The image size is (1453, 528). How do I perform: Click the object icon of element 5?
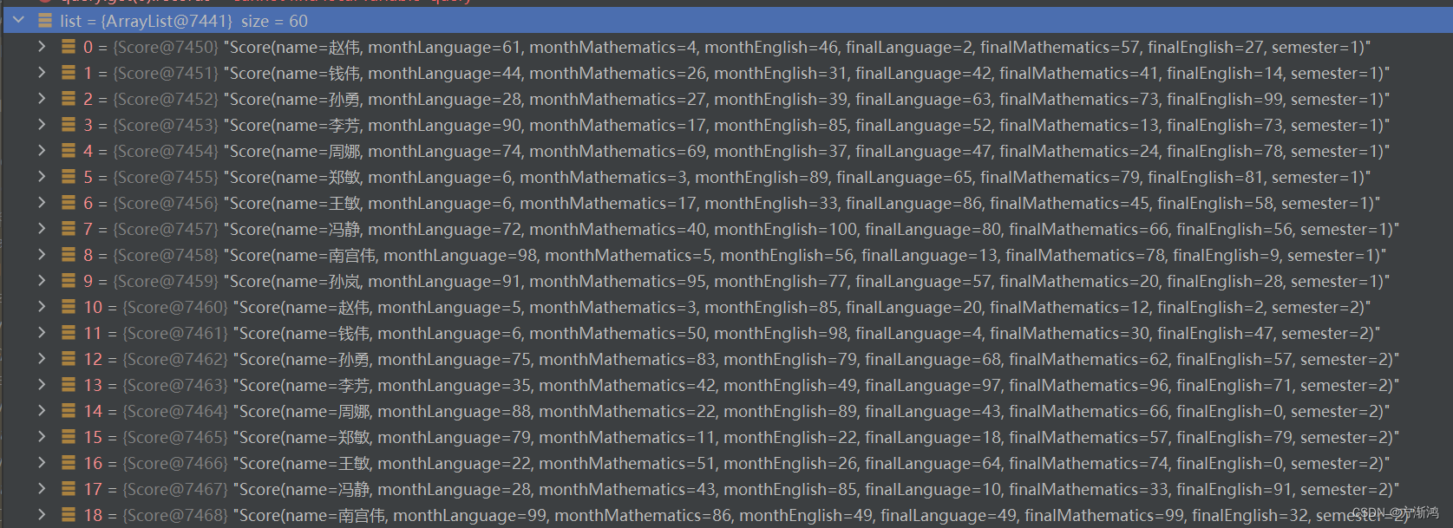click(x=69, y=177)
